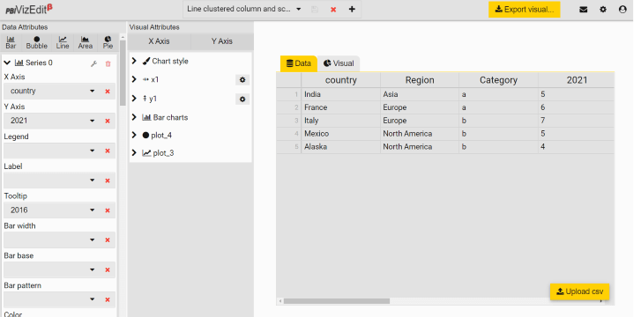Viewport: 641px width, 317px height.
Task: Open the Label dropdown
Action: point(93,181)
